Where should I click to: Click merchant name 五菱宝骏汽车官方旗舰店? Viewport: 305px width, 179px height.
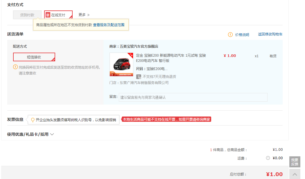pyautogui.click(x=139, y=46)
